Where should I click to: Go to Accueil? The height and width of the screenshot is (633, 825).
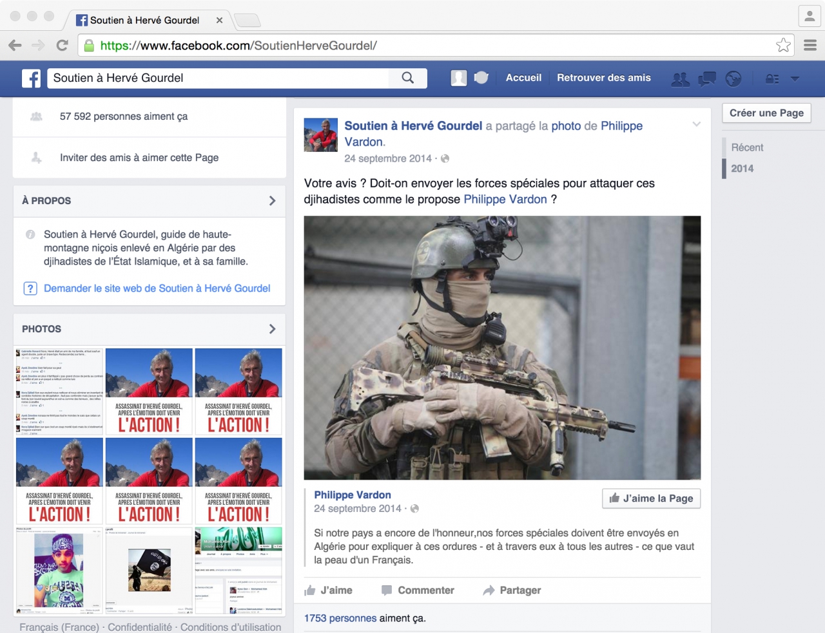[523, 78]
